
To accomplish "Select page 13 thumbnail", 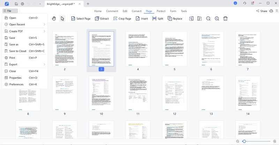I will point(211,93).
